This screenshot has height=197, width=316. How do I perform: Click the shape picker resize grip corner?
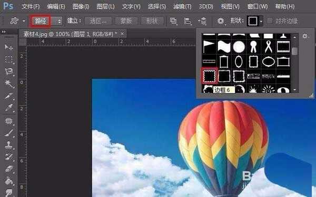pyautogui.click(x=312, y=96)
